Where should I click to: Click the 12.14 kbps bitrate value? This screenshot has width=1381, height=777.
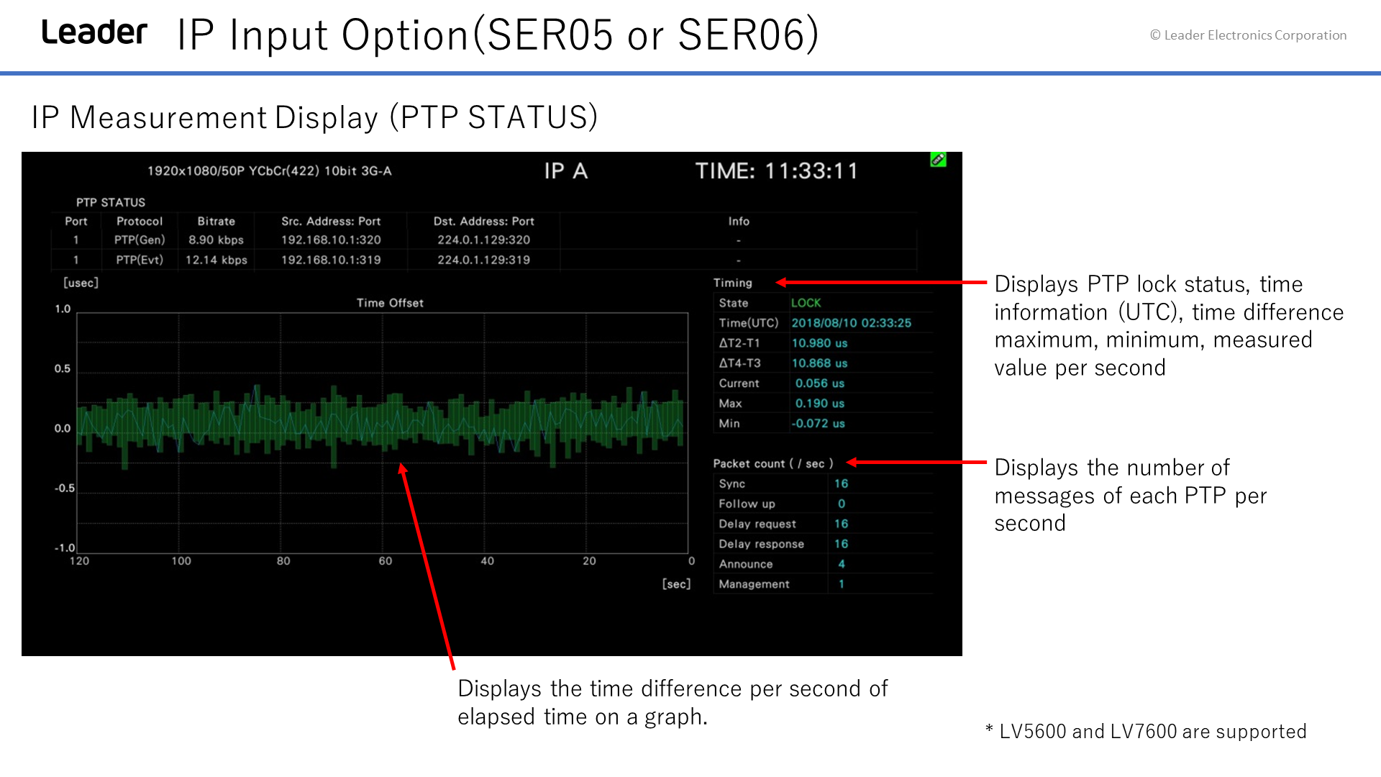pos(217,260)
